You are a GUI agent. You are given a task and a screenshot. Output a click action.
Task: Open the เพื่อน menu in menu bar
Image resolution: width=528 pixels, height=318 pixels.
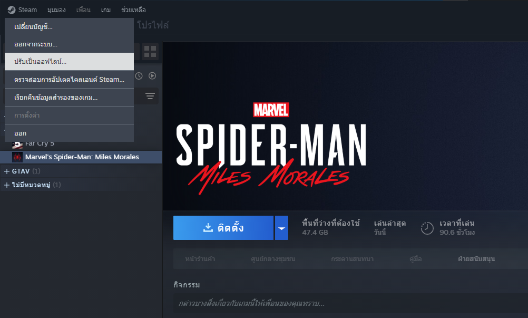pos(83,10)
